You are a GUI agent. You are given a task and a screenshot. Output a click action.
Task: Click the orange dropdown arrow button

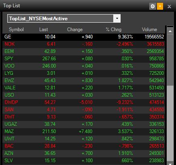(160, 6)
